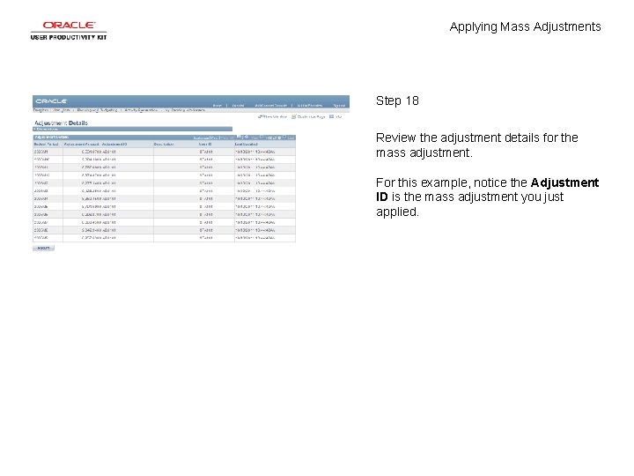
Task: Go to Last rows in grid
Action: pyautogui.click(x=291, y=138)
